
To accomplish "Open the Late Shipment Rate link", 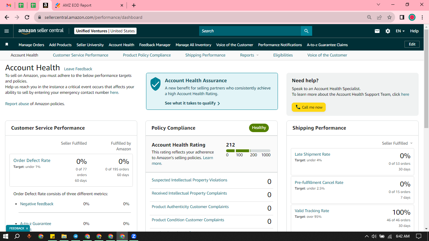I will [312, 154].
